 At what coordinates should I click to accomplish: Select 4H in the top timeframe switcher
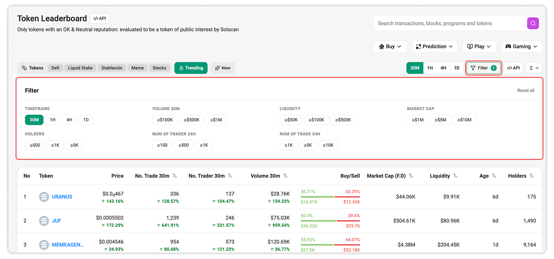[443, 68]
